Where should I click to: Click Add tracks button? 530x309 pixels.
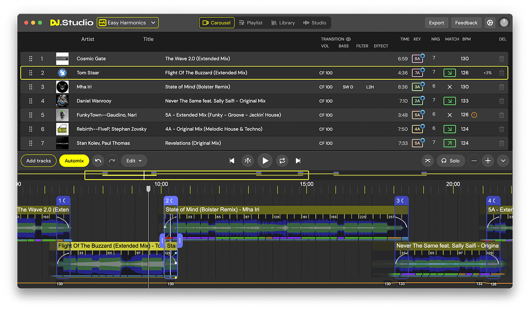(x=39, y=161)
